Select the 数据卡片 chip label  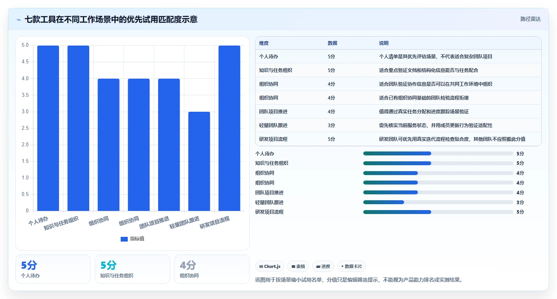pyautogui.click(x=353, y=266)
